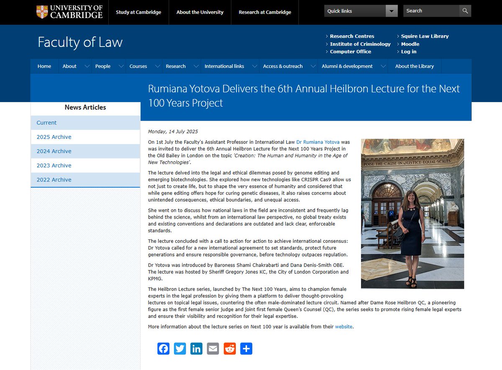Expand the International links menu arrow
502x370 pixels.
(x=255, y=66)
